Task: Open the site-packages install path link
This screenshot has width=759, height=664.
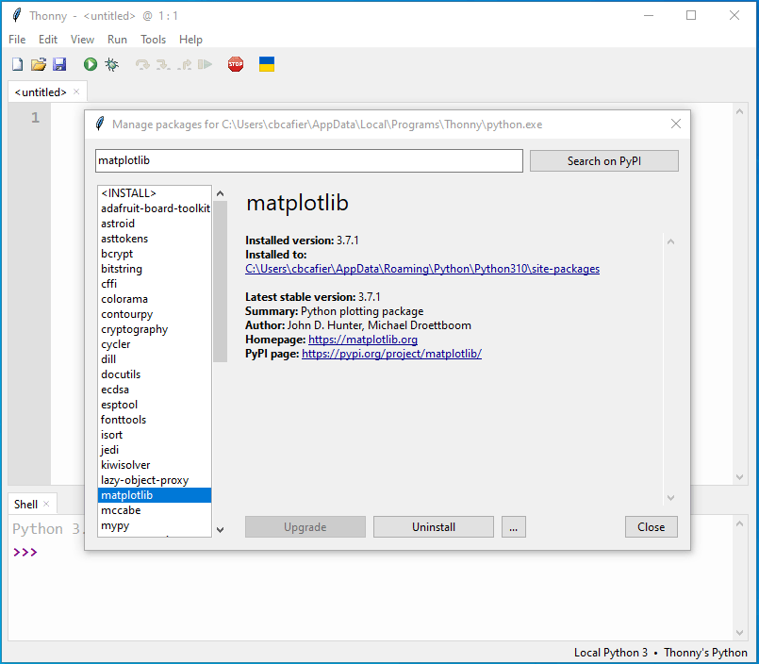Action: [x=422, y=269]
